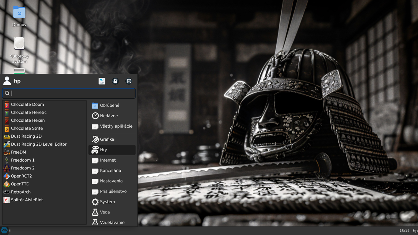The image size is (418, 235).
Task: Launch FreeDM
Action: pos(44,152)
